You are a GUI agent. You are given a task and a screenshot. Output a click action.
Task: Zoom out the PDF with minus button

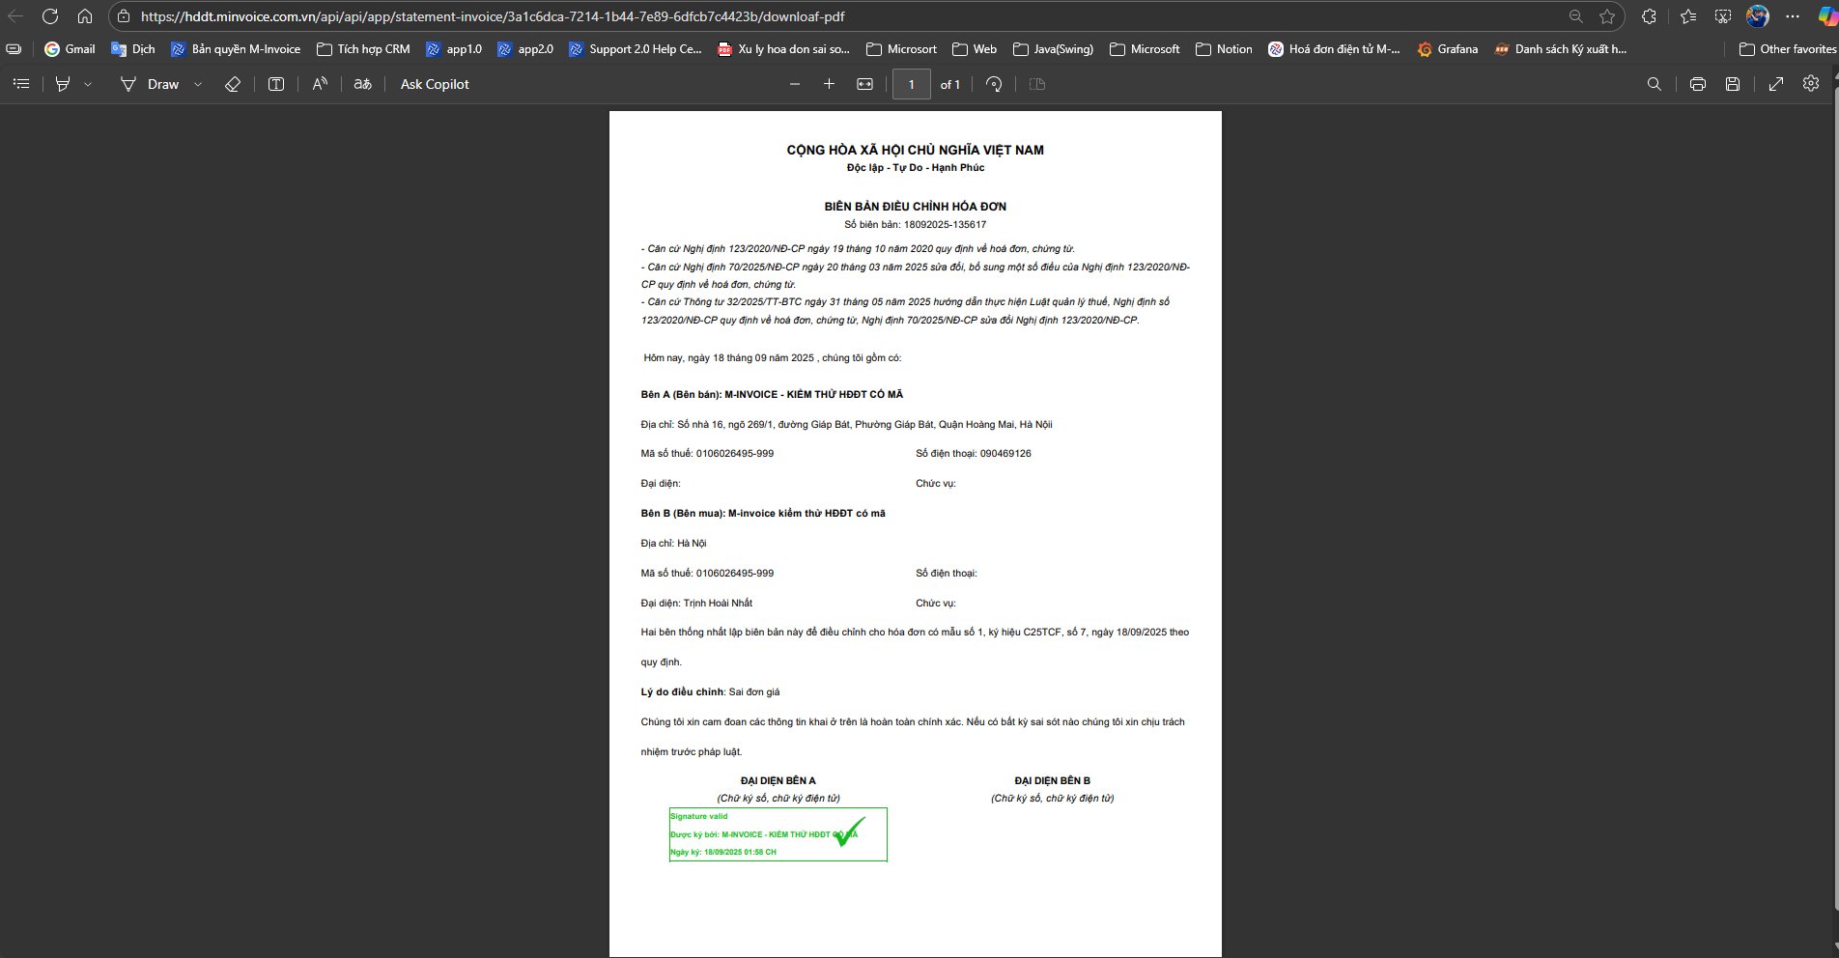[795, 84]
